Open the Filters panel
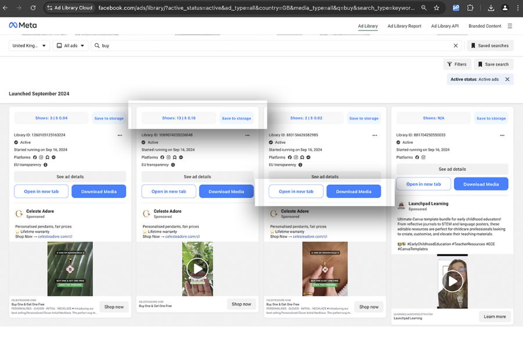Viewport: 523px width, 348px height. click(457, 64)
